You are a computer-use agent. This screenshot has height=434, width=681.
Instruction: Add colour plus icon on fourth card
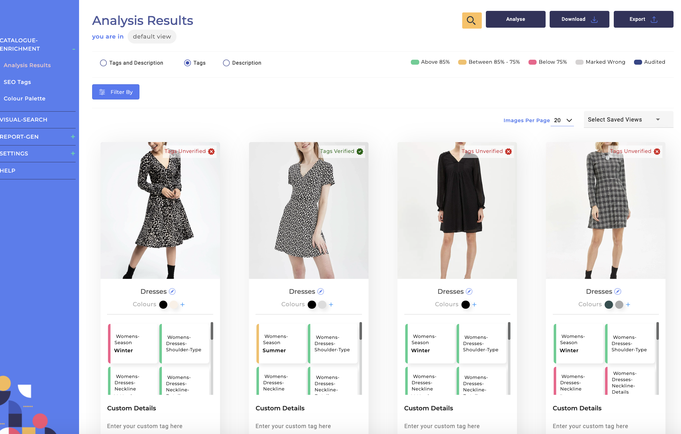(628, 305)
